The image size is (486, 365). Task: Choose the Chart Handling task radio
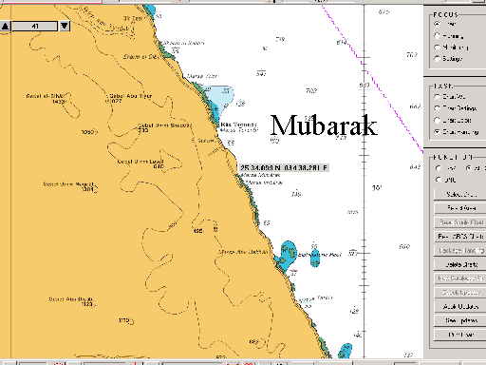[x=438, y=131]
